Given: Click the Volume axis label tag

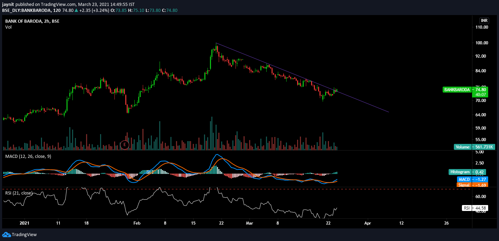Looking at the screenshot, I should (x=462, y=147).
